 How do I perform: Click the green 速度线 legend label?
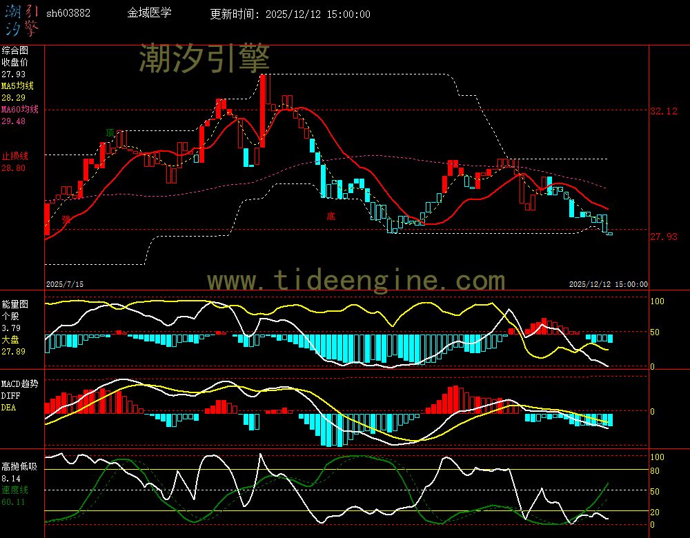(14, 489)
